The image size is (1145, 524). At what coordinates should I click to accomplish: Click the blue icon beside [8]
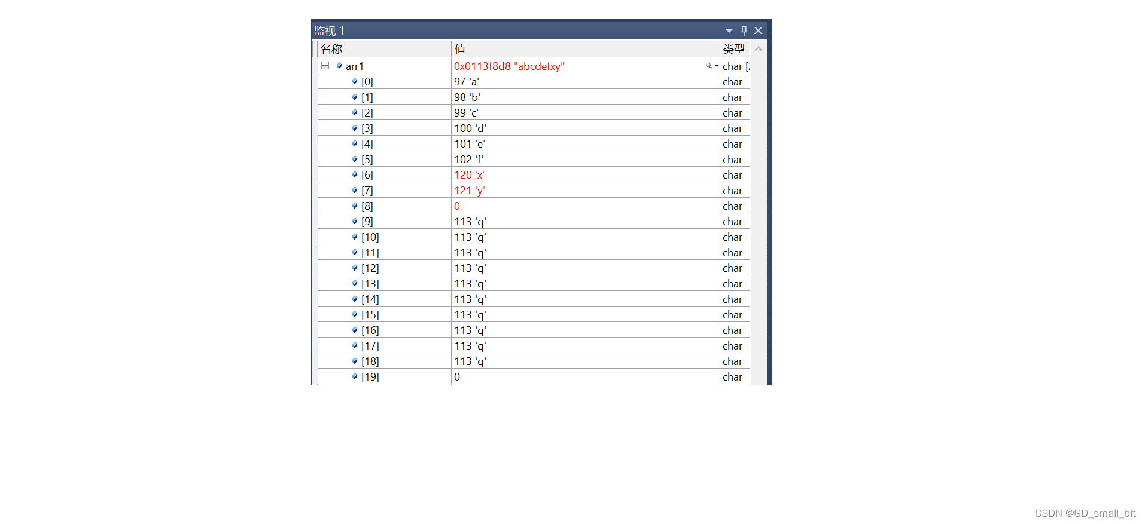coord(355,206)
